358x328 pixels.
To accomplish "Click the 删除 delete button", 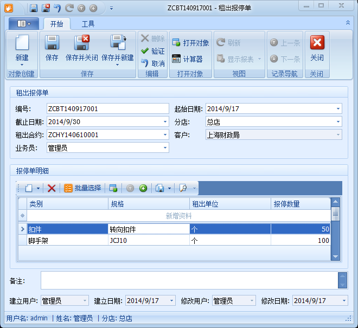I will [153, 38].
